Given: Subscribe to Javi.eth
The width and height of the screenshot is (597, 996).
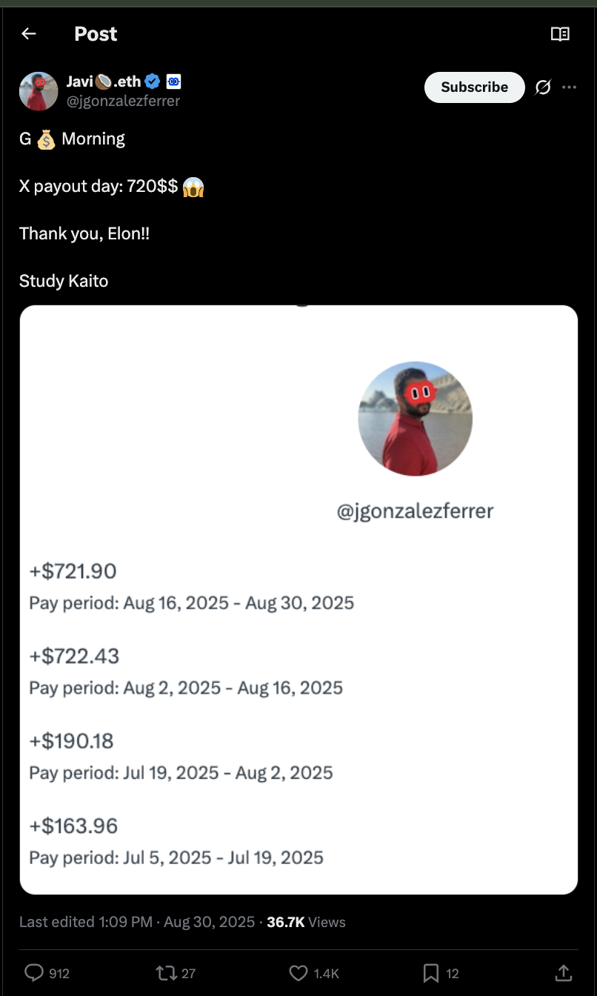Looking at the screenshot, I should click(474, 87).
